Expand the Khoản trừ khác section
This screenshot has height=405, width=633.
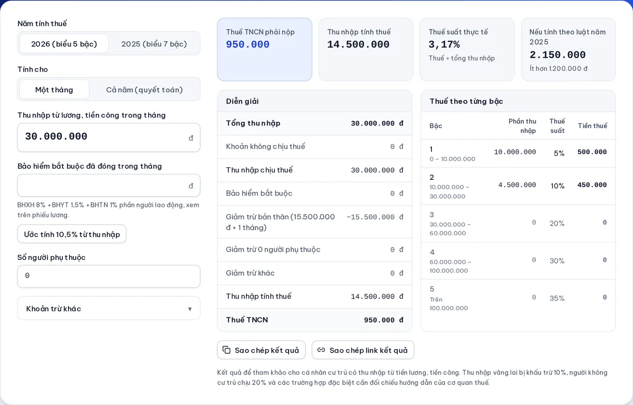click(x=109, y=308)
